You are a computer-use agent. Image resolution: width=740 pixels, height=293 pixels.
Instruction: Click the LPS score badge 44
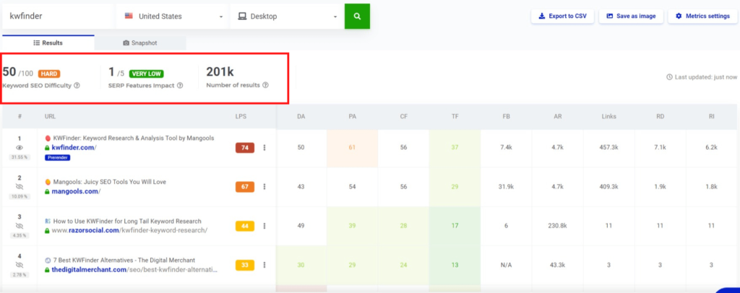pyautogui.click(x=245, y=226)
